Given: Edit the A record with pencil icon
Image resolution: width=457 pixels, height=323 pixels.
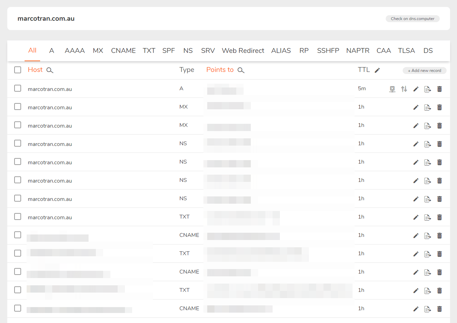Looking at the screenshot, I should 415,89.
